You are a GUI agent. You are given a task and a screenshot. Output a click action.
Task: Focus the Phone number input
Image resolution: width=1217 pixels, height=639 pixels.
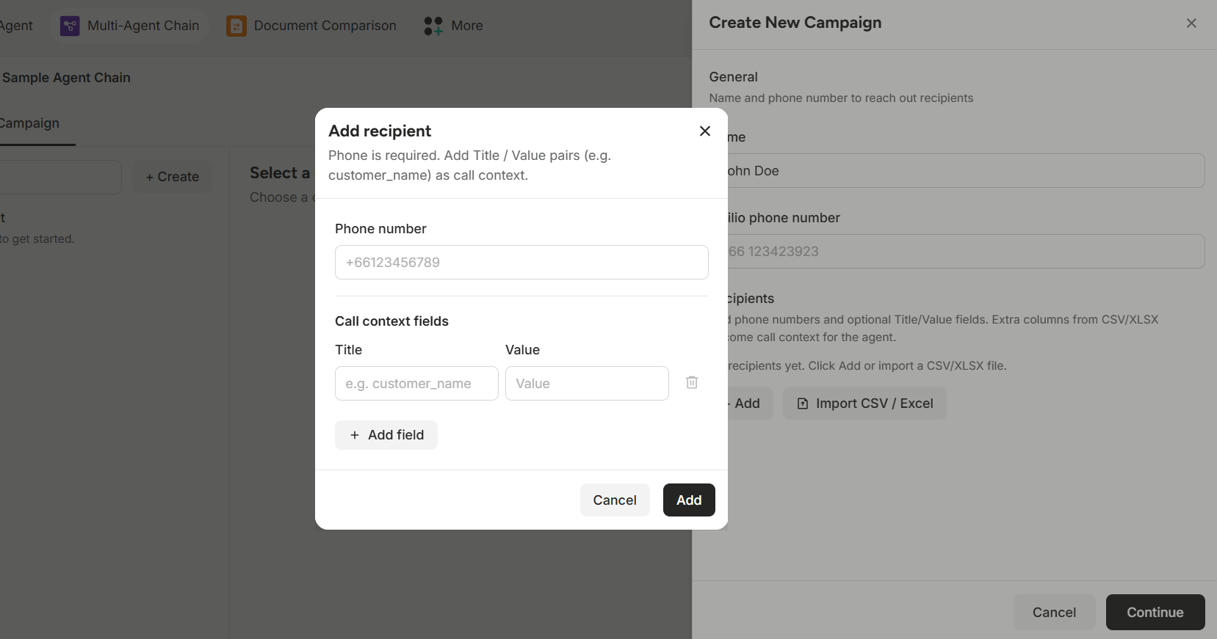tap(521, 262)
